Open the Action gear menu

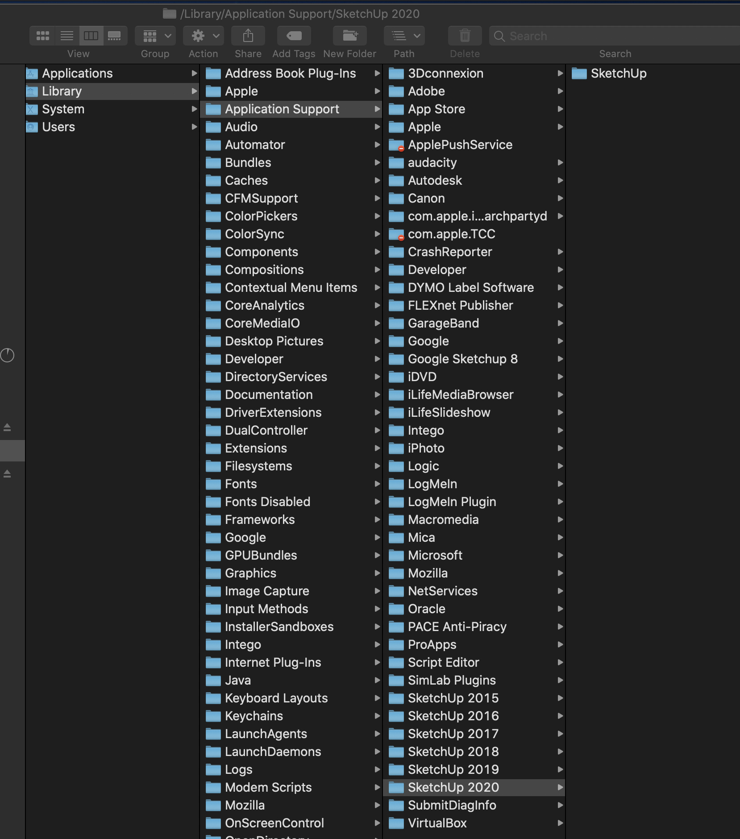pos(204,36)
